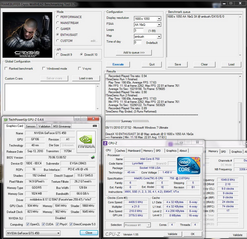
Task: Load a benchmark queue
Action: pyautogui.click(x=231, y=64)
